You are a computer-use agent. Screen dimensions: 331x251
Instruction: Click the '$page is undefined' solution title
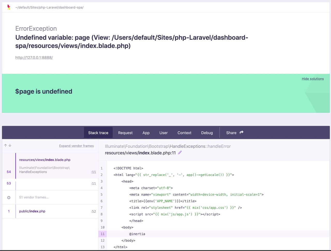[x=44, y=91]
